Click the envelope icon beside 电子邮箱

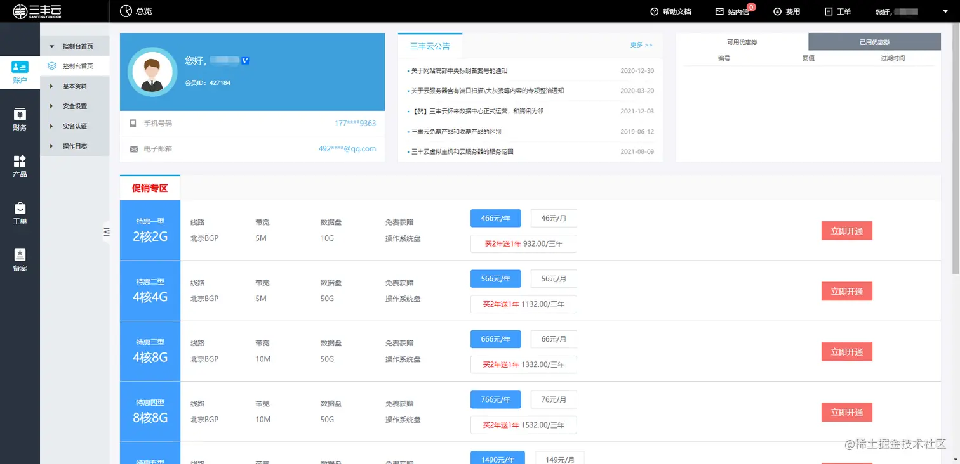(133, 149)
